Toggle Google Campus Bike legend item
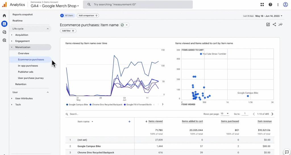This screenshot has height=155, width=291. click(x=77, y=104)
